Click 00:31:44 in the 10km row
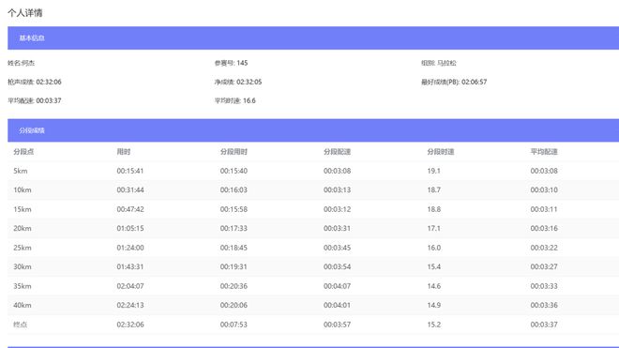619x348 pixels. coord(130,190)
